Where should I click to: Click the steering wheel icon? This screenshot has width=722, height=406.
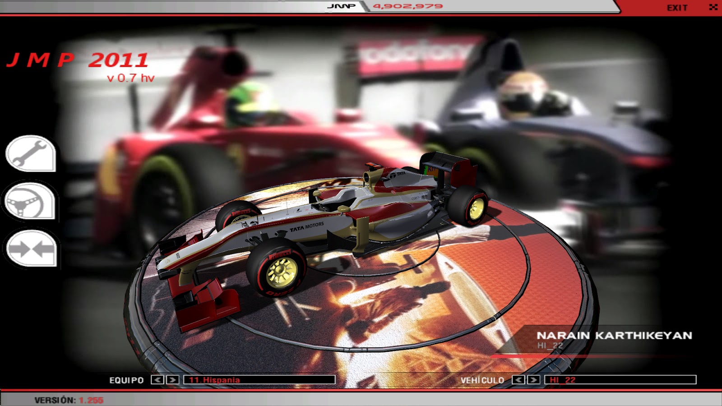(x=30, y=201)
